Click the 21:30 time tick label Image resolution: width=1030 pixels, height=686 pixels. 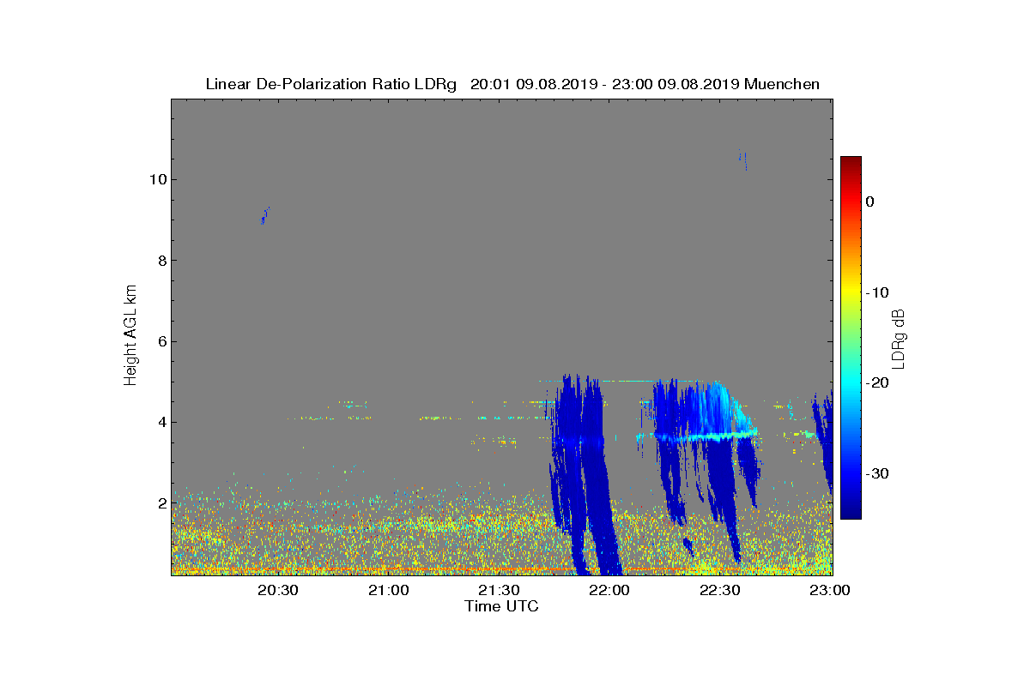pyautogui.click(x=499, y=591)
